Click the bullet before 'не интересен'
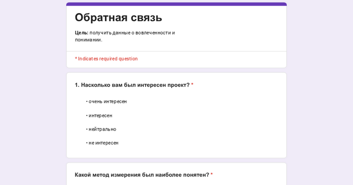The image size is (353, 185). pyautogui.click(x=86, y=143)
